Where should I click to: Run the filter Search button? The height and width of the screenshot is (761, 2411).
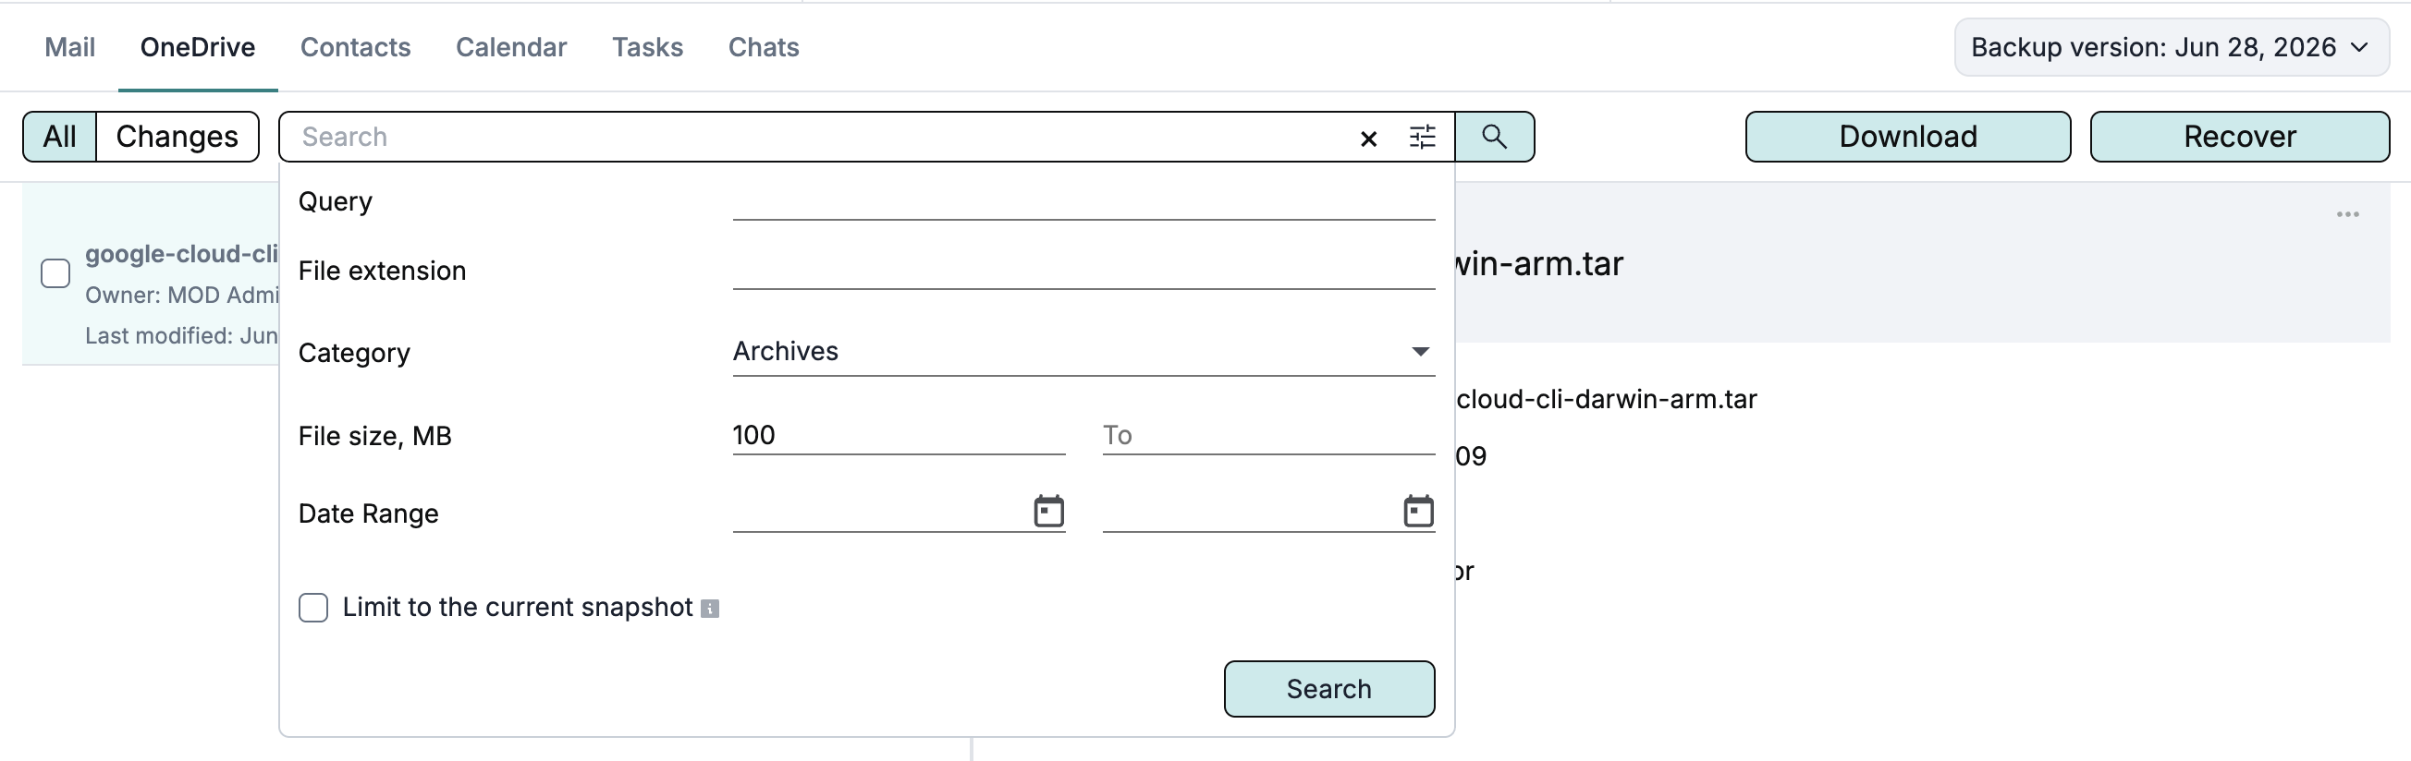(x=1329, y=689)
